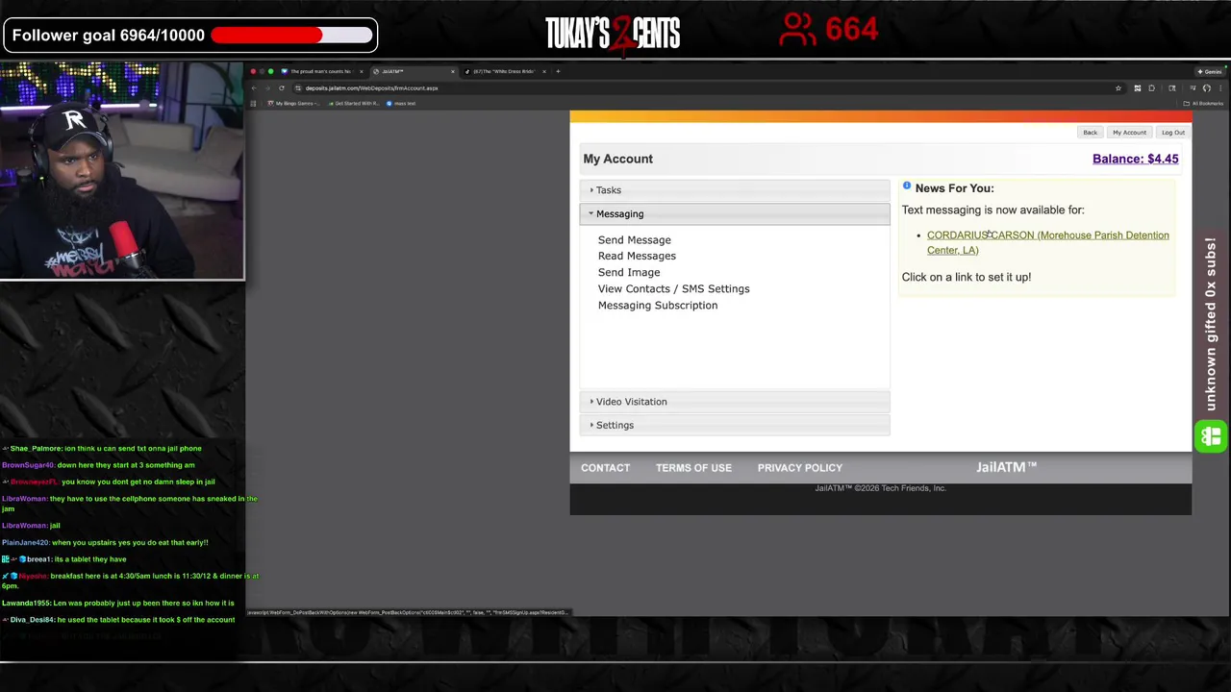Click the "News For You:" heading
Screen dimensions: 1231x692
954,188
